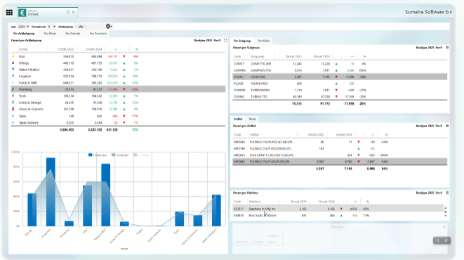
Task: Click the Pump & Well bar in chart
Action: pos(105,195)
